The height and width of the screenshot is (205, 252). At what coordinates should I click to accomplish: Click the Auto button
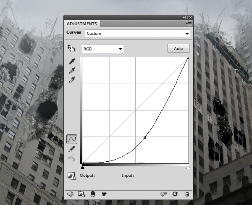(178, 49)
